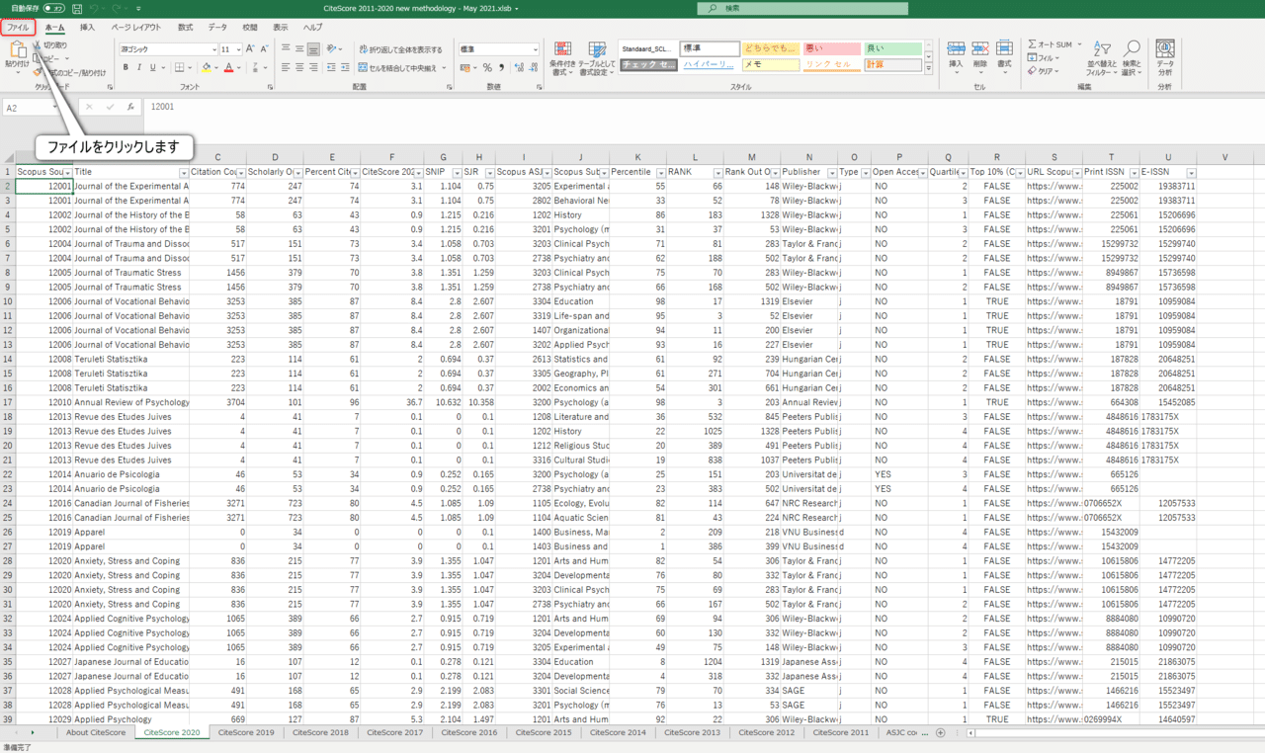Open Find and Select (検索と選択)

[1132, 58]
